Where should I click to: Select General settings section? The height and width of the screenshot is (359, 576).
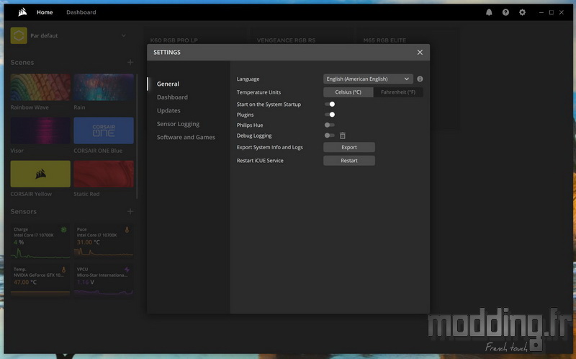[168, 84]
